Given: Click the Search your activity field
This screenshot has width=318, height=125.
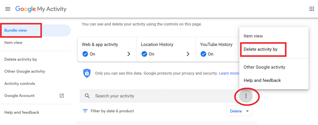Looking at the screenshot, I should 159,96.
